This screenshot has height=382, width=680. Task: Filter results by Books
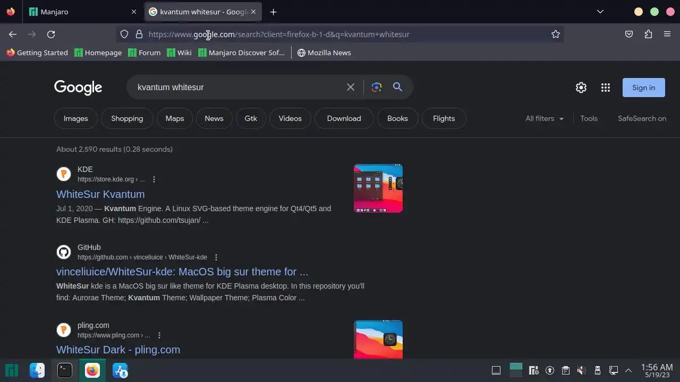397,118
